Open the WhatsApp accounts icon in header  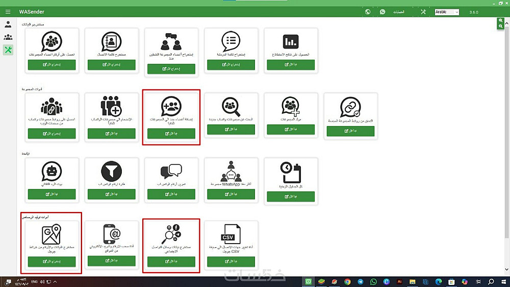(382, 12)
